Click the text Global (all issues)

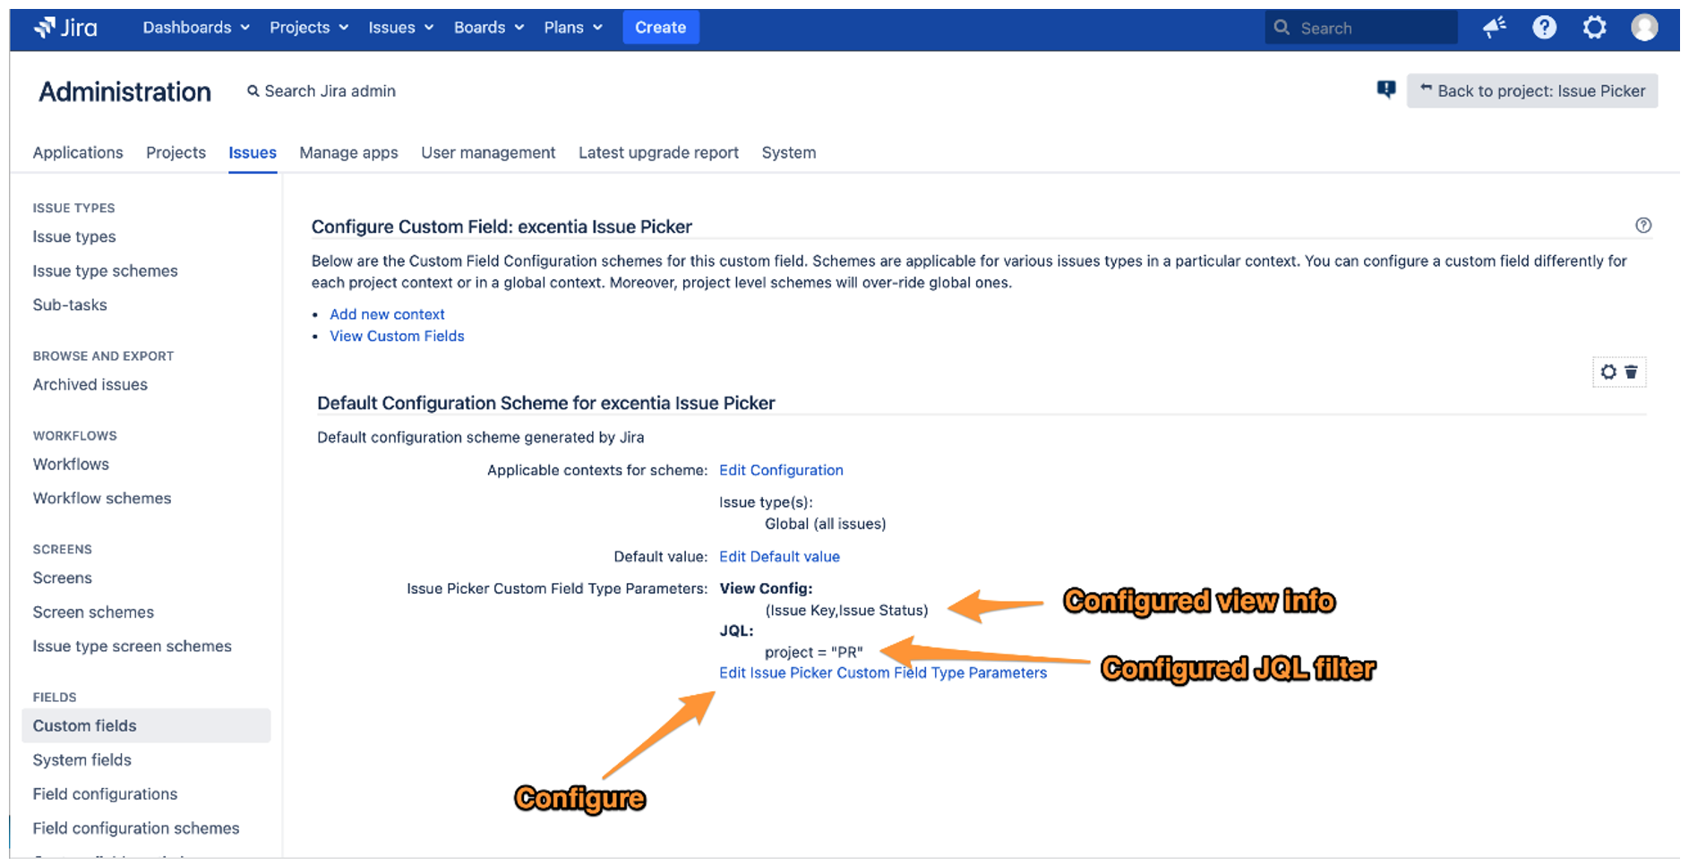click(825, 524)
